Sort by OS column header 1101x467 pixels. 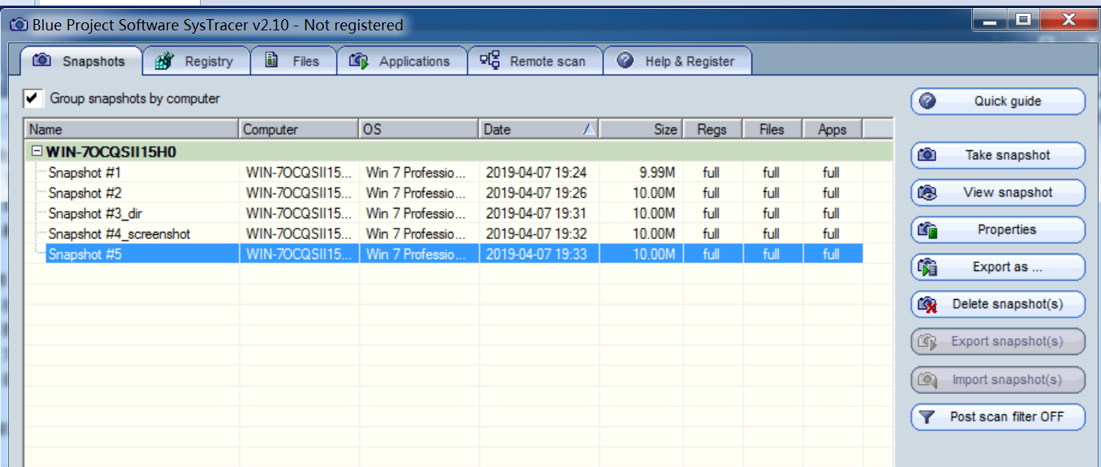click(419, 130)
